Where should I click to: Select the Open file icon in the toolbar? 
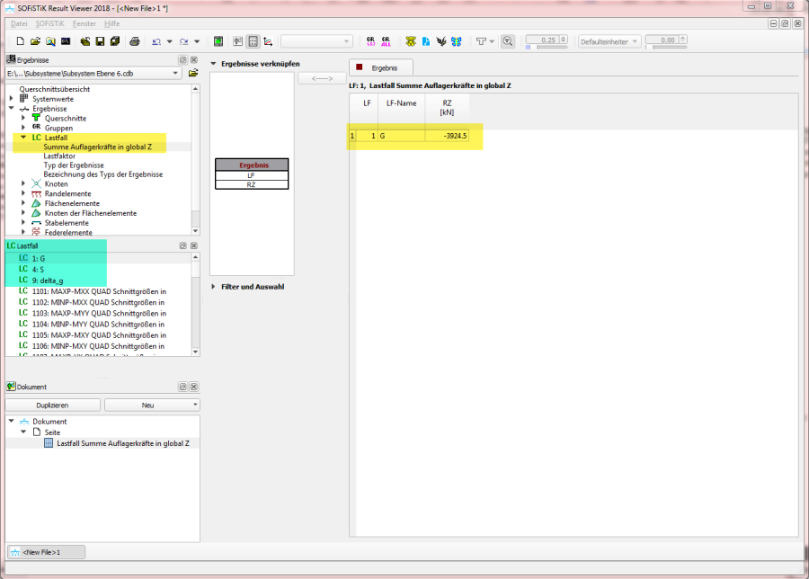35,42
